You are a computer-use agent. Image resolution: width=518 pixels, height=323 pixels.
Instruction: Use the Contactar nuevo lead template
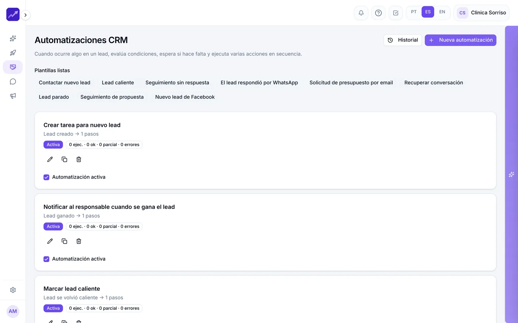coord(64,83)
